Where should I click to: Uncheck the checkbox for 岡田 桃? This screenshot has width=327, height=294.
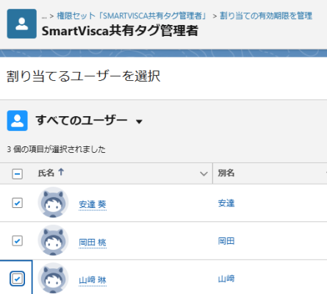click(18, 241)
